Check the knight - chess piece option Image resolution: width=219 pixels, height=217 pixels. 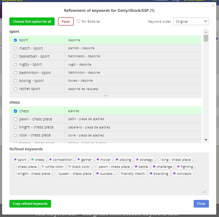click(x=15, y=127)
